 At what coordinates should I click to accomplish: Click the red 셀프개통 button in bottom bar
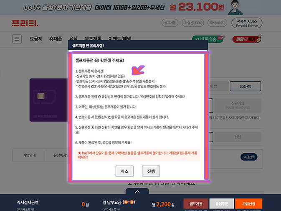196,203
